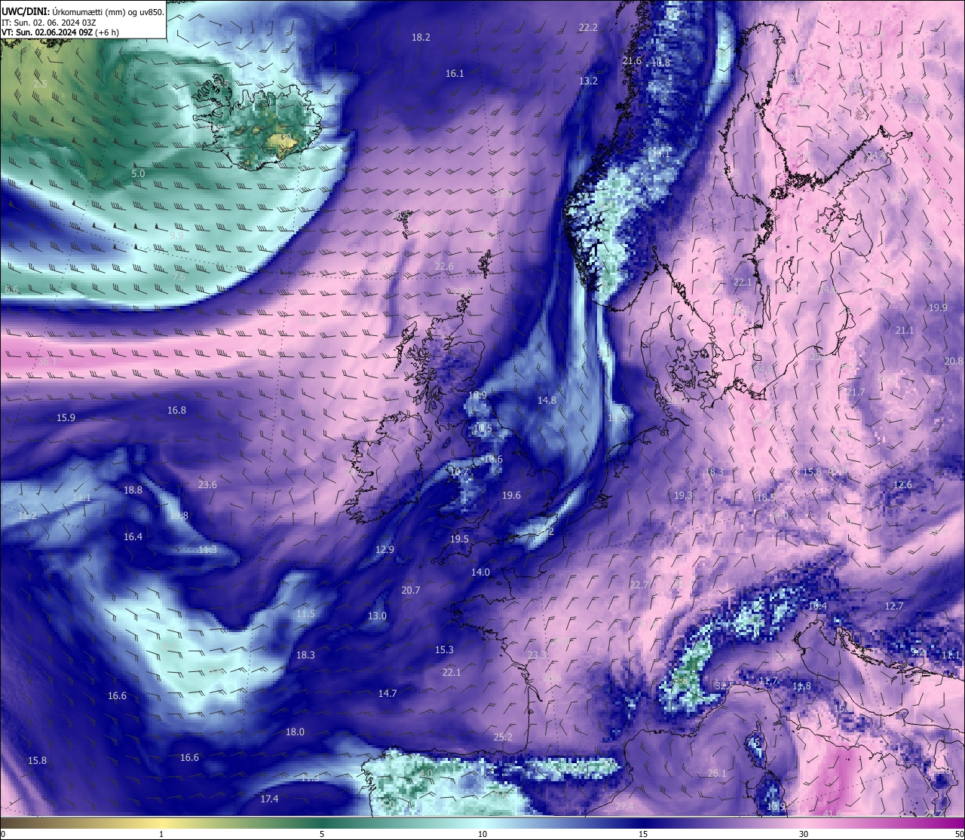Click the 20.7 value label
Screen dimensions: 965x840
pos(411,590)
